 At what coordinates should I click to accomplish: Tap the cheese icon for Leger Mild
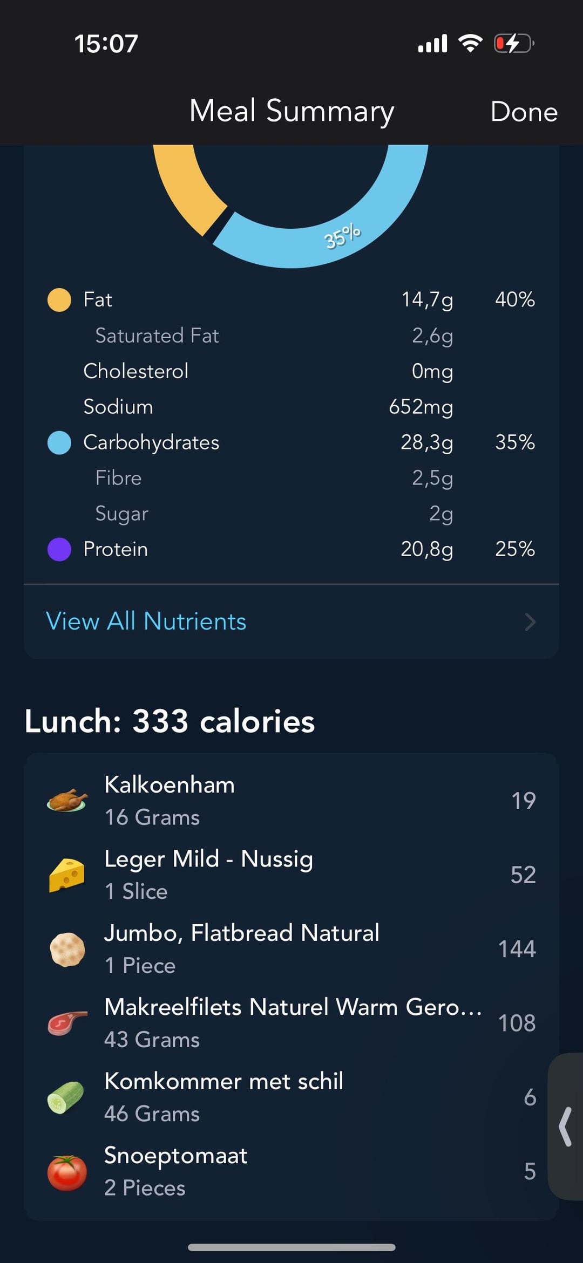coord(67,875)
